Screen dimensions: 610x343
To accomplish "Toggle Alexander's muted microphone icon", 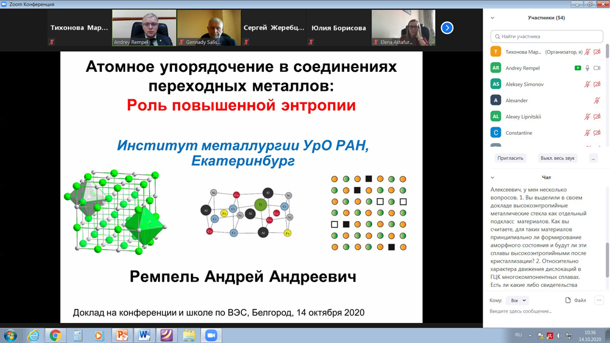I will [597, 101].
